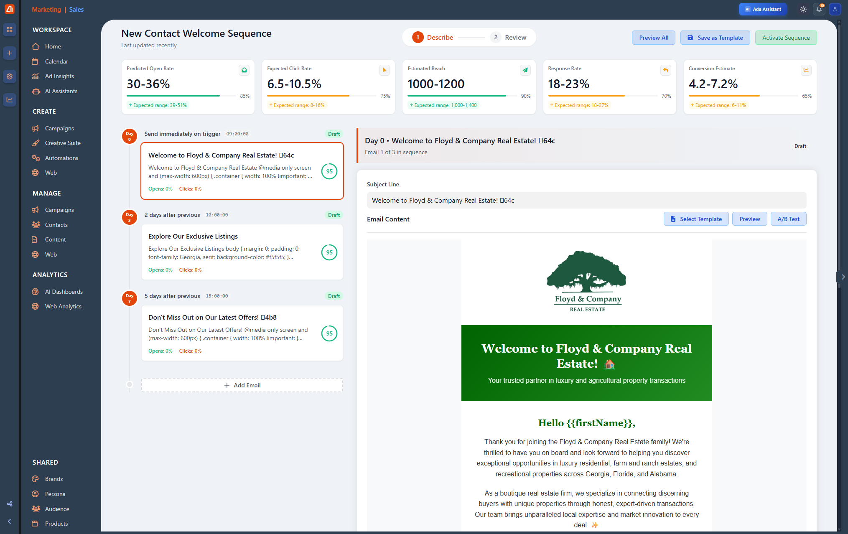Click the notifications bell icon

[x=819, y=9]
